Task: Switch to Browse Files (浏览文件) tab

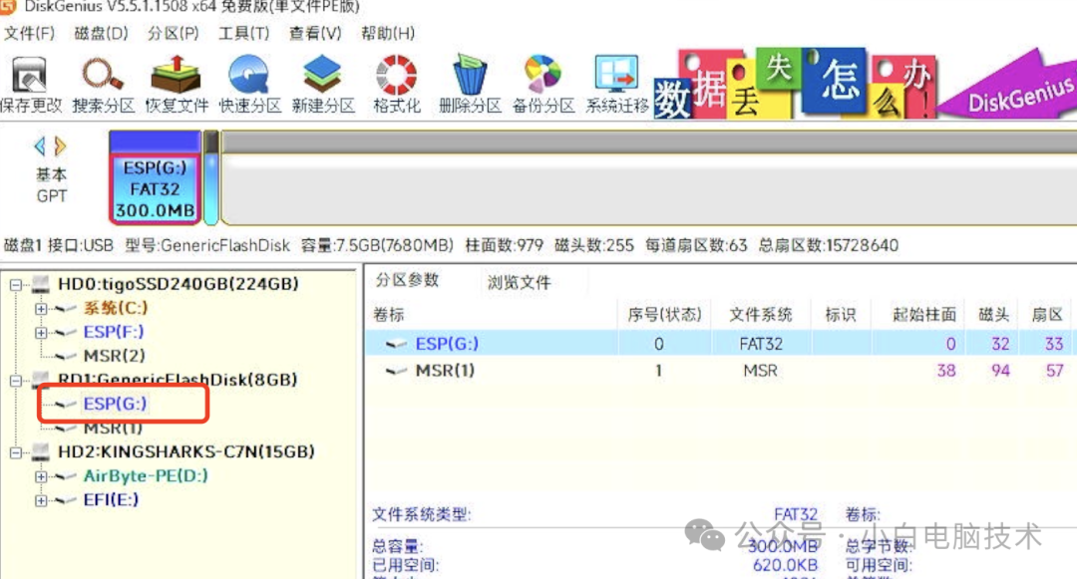Action: (519, 283)
